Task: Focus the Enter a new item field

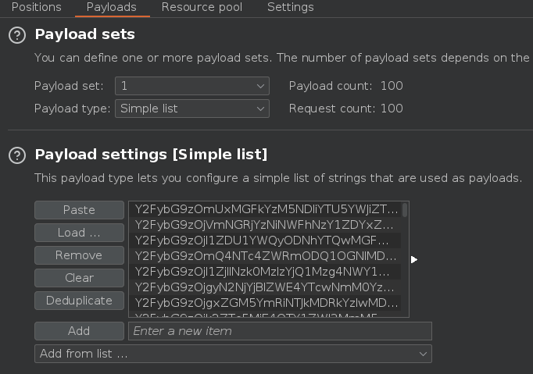Action: 280,331
